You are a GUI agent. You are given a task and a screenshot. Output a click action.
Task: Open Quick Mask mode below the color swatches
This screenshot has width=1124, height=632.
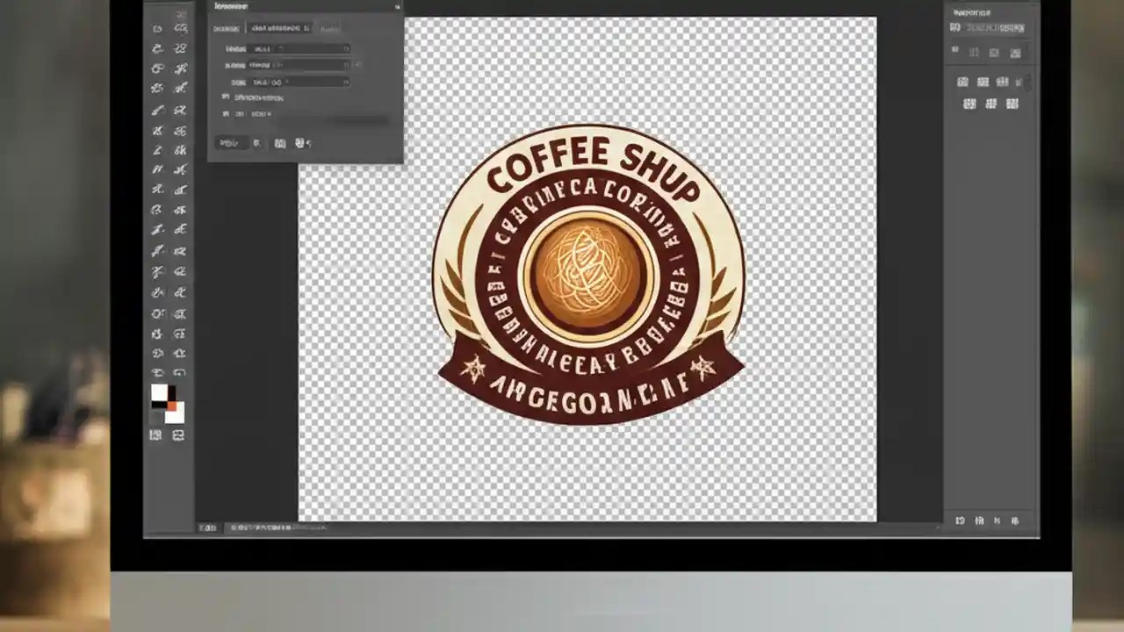pyautogui.click(x=156, y=434)
